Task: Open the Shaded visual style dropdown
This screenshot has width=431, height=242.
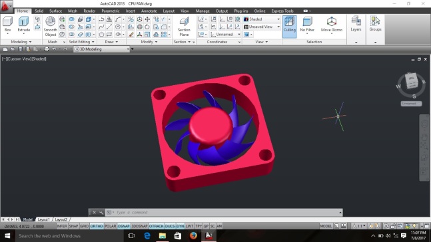Action: pyautogui.click(x=262, y=19)
